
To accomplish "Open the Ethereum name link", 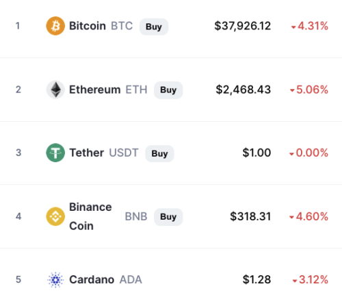I will pos(95,90).
